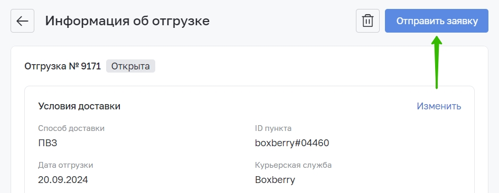
Task: Select the Boxberry courier service value
Action: tap(275, 180)
